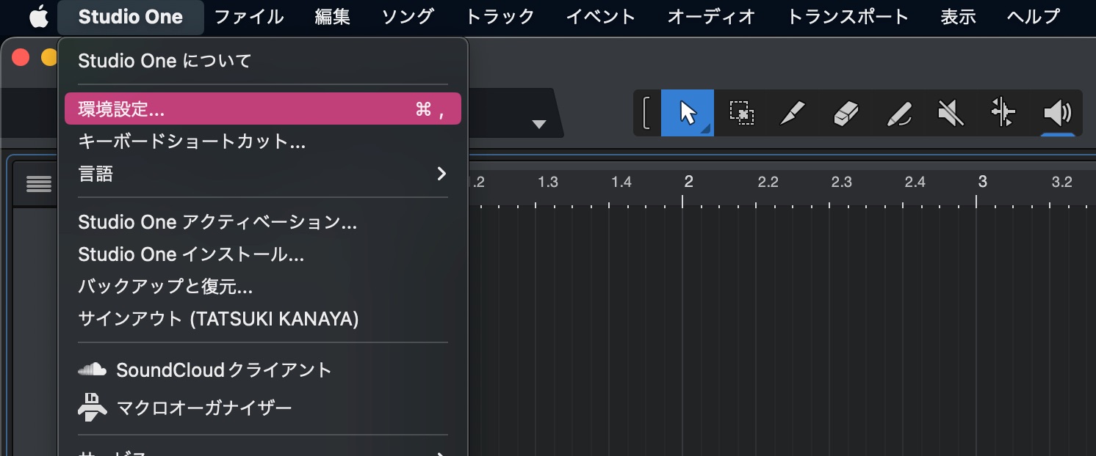Open the Studio One menu bar item

(x=130, y=16)
